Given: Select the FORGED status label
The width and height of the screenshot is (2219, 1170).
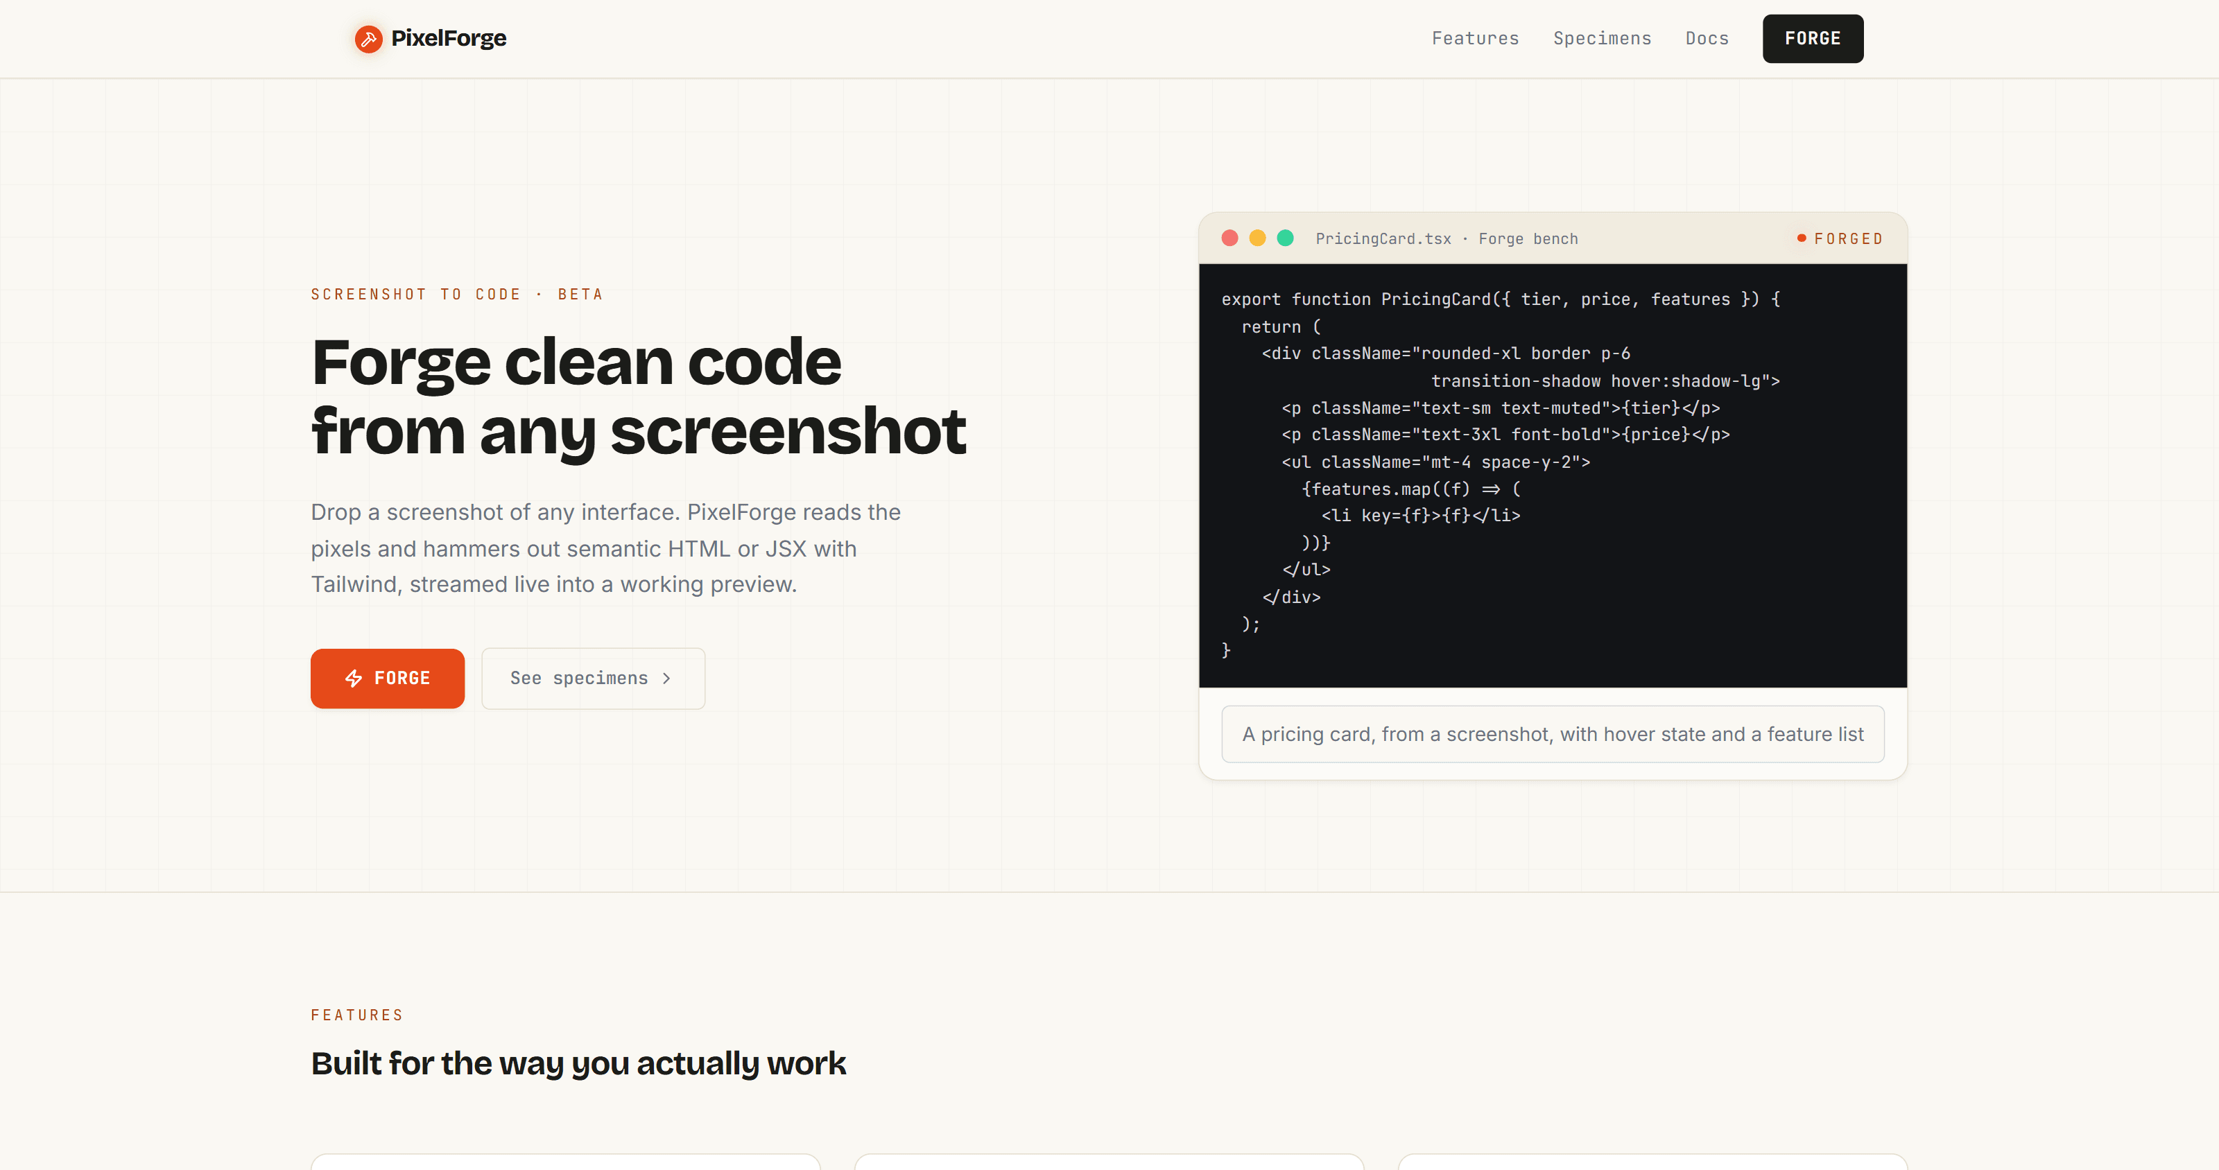Looking at the screenshot, I should tap(1849, 238).
